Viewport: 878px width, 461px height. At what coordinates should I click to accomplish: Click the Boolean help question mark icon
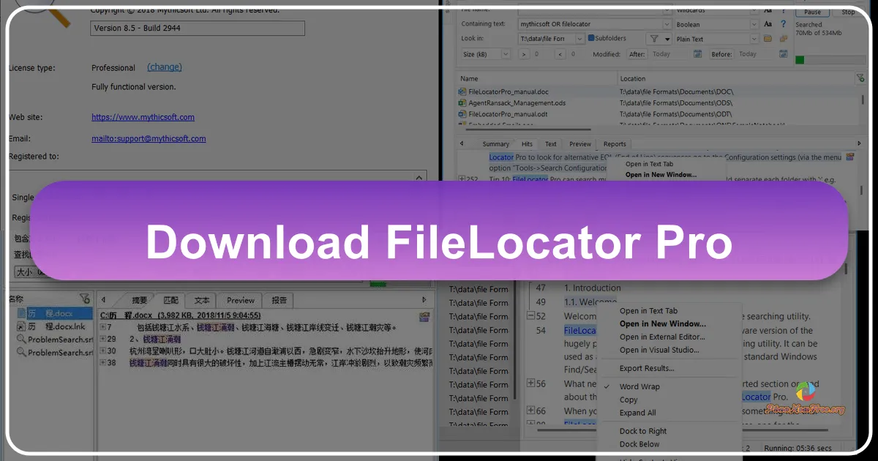tap(782, 23)
